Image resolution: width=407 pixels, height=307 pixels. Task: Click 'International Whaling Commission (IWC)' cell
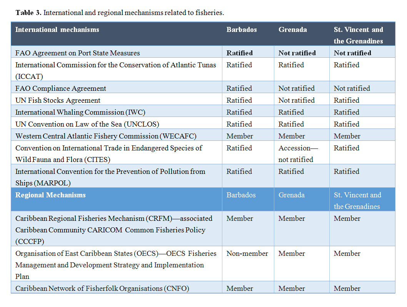coord(80,112)
